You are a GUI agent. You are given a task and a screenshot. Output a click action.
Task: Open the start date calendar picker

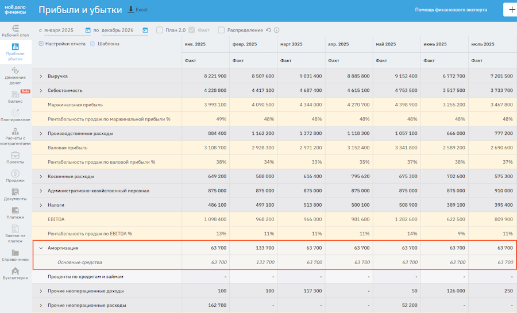click(88, 30)
